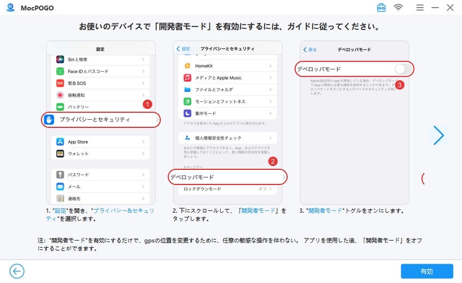Screen dimensions: 462x283
Task: Click the 設定 screen title
Action: (100, 49)
